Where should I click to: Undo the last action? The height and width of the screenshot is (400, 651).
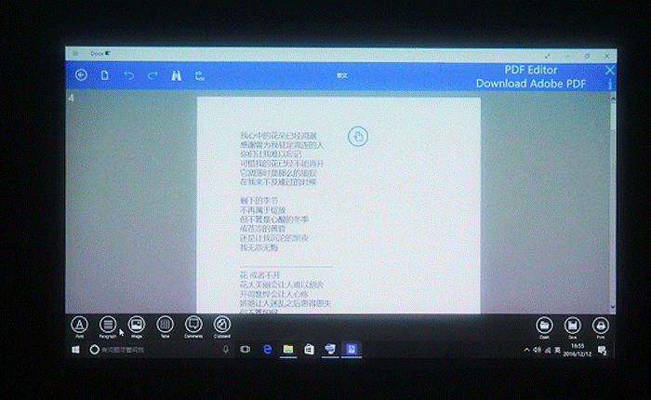coord(128,75)
